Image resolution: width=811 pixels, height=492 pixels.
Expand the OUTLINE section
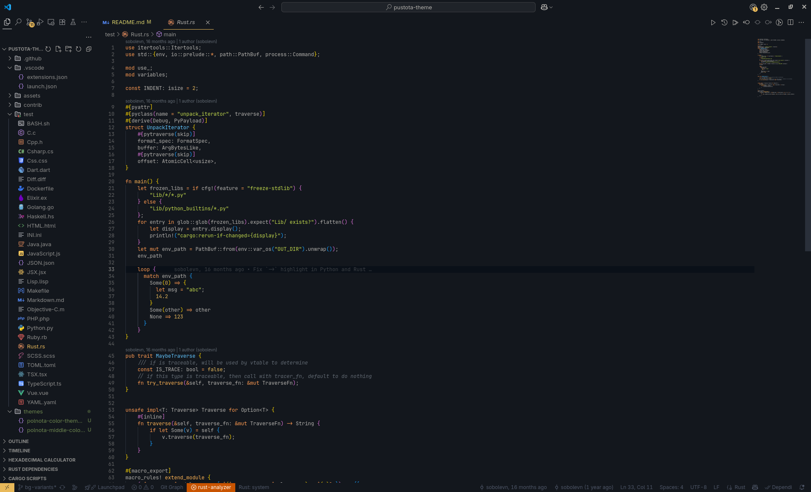tap(19, 441)
